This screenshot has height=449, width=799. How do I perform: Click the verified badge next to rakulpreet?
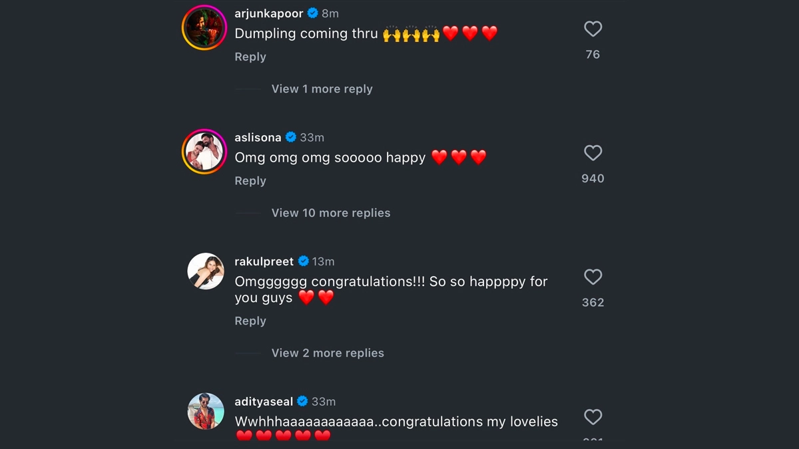[x=303, y=261]
